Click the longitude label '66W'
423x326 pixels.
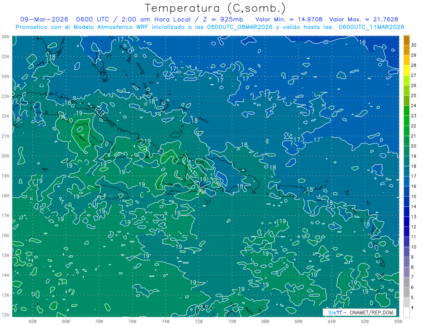click(299, 321)
